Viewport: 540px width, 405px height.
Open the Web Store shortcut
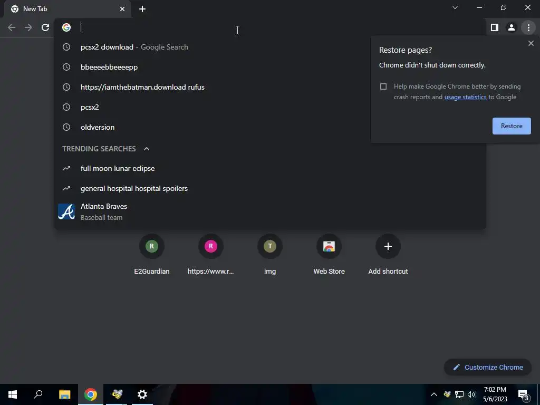point(329,255)
